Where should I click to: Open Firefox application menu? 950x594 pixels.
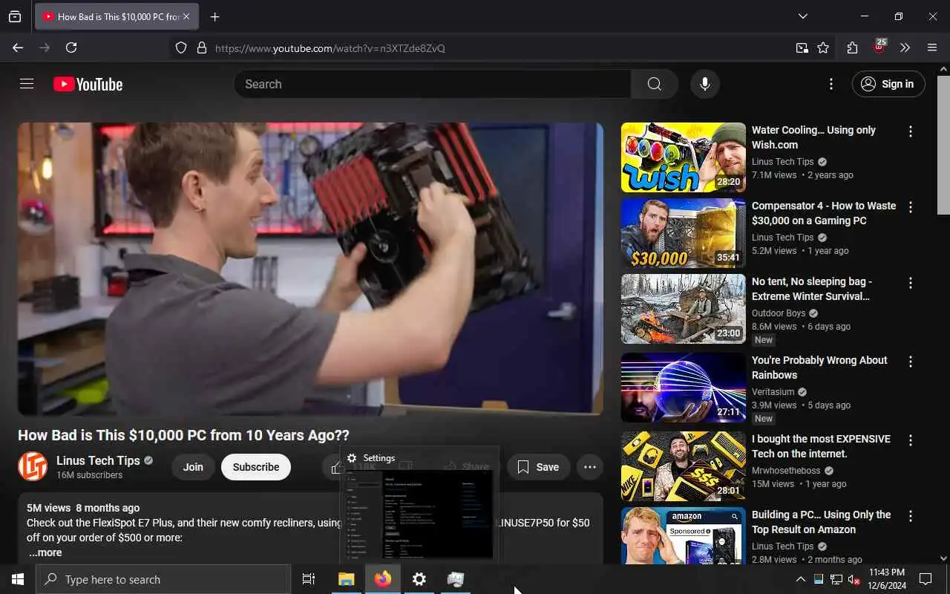click(932, 48)
